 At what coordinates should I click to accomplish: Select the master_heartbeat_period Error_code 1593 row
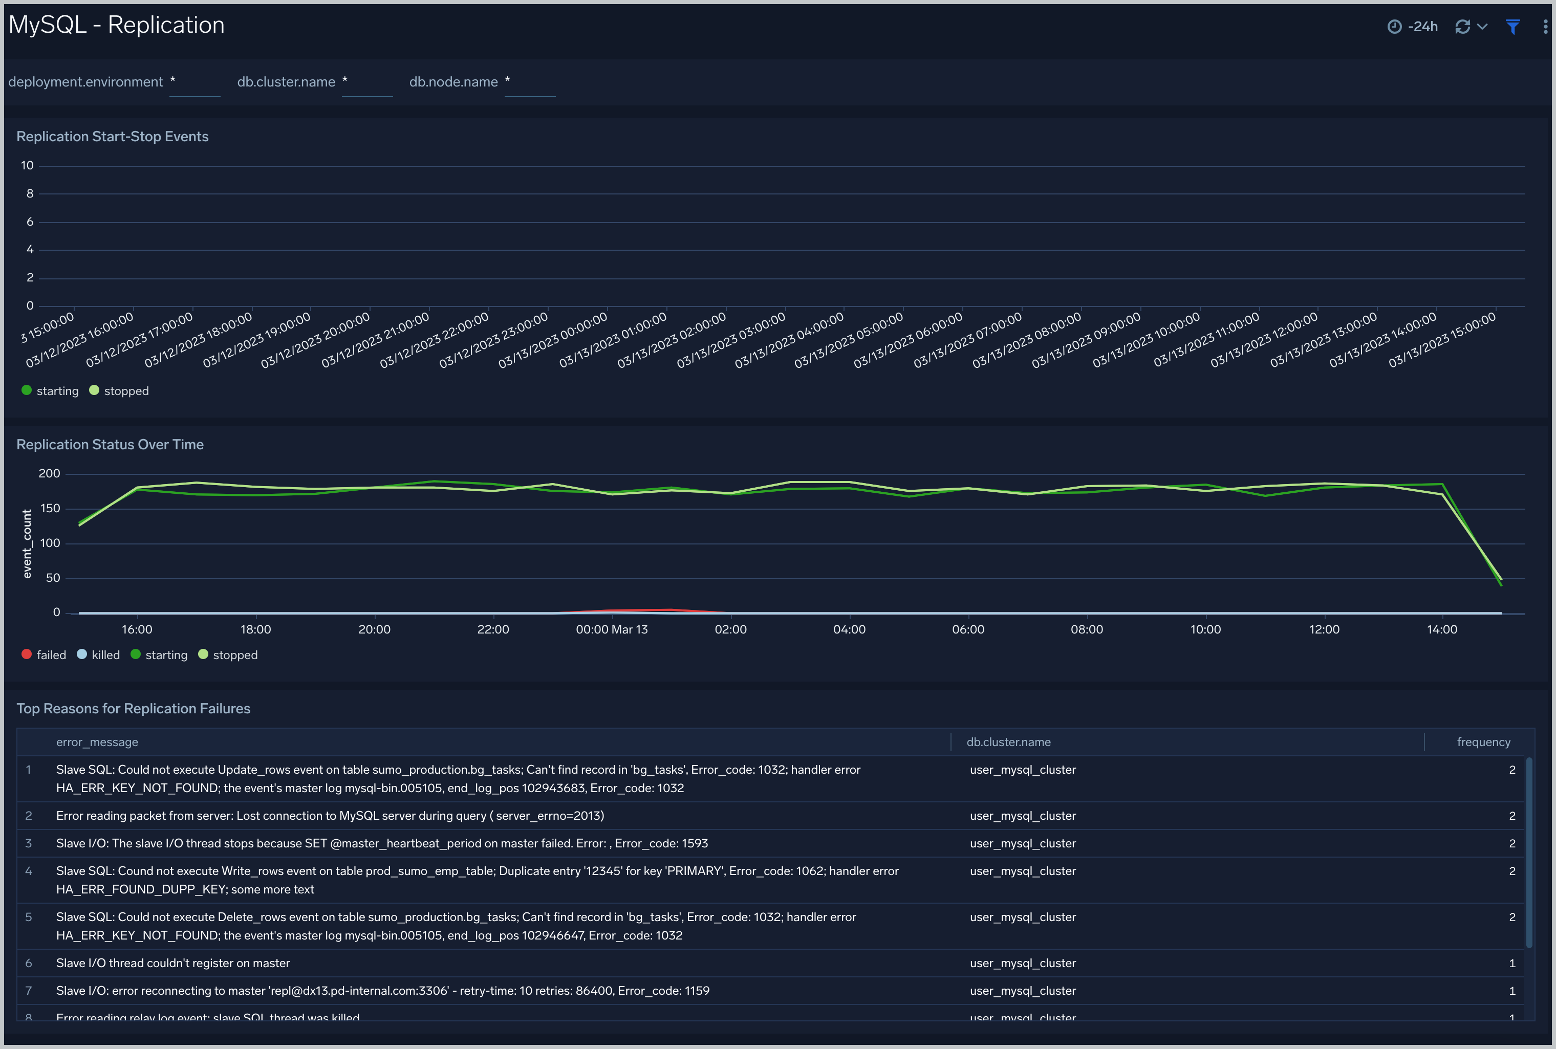pyautogui.click(x=770, y=843)
